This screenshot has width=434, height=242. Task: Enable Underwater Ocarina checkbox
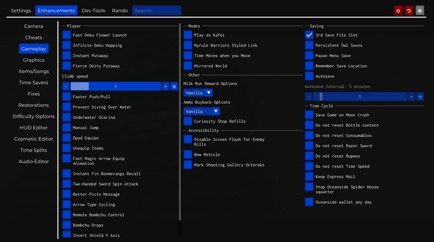coord(66,117)
